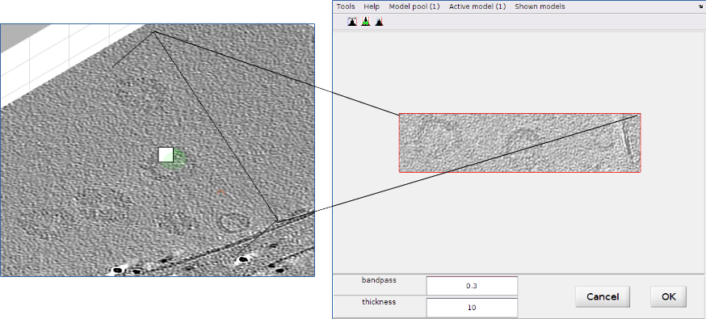
Task: Open the Help menu
Action: (x=372, y=6)
